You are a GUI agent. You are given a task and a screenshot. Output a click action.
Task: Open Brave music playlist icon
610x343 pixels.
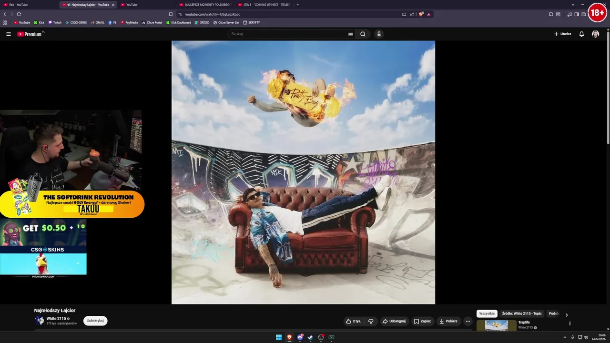(569, 14)
